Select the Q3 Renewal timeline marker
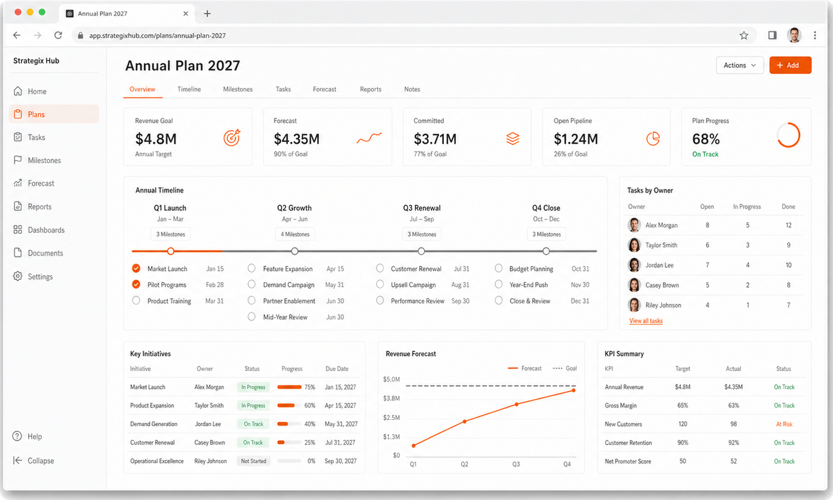 421,251
